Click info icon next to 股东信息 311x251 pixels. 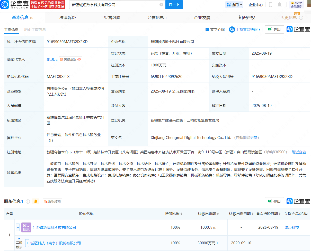click(x=28, y=201)
